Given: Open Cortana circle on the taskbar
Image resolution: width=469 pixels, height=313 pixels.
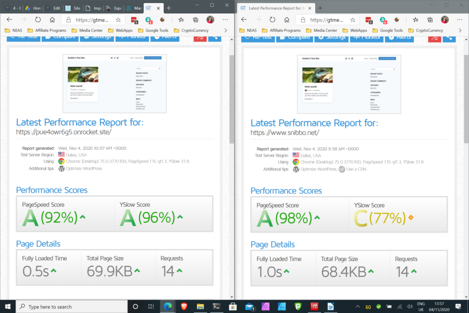Looking at the screenshot, I should pos(135,307).
